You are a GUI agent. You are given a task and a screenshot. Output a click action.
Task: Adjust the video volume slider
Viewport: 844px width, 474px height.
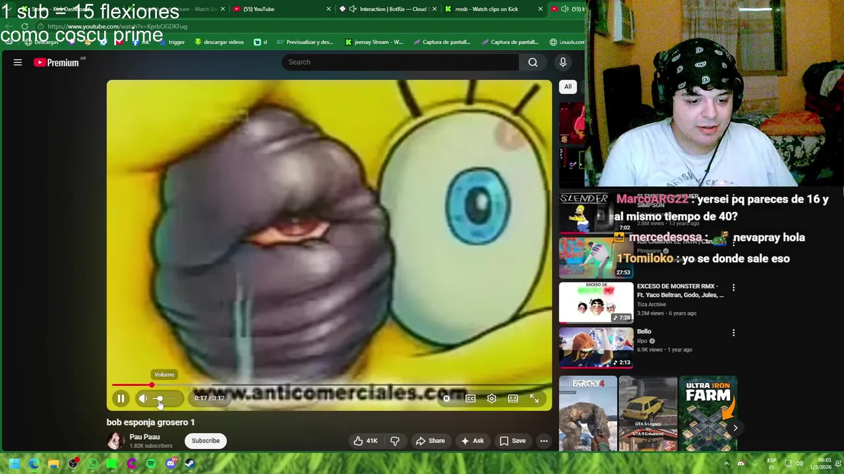click(x=166, y=398)
